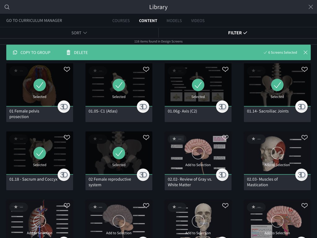Open 3D badge on Axis (C2)

pos(222,107)
